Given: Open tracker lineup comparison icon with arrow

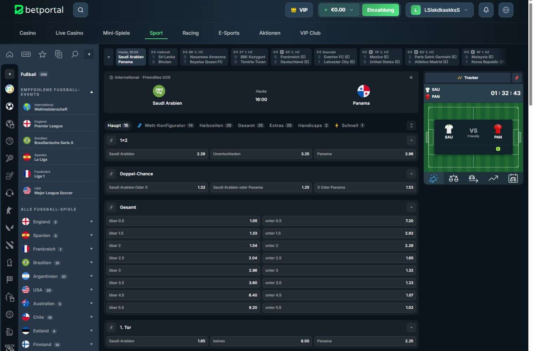Looking at the screenshot, I should click(x=473, y=179).
